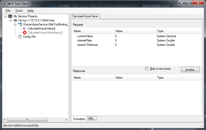Screen dimensions: 206x130
Task: Click the currentValue value cell
Action: [134, 36]
